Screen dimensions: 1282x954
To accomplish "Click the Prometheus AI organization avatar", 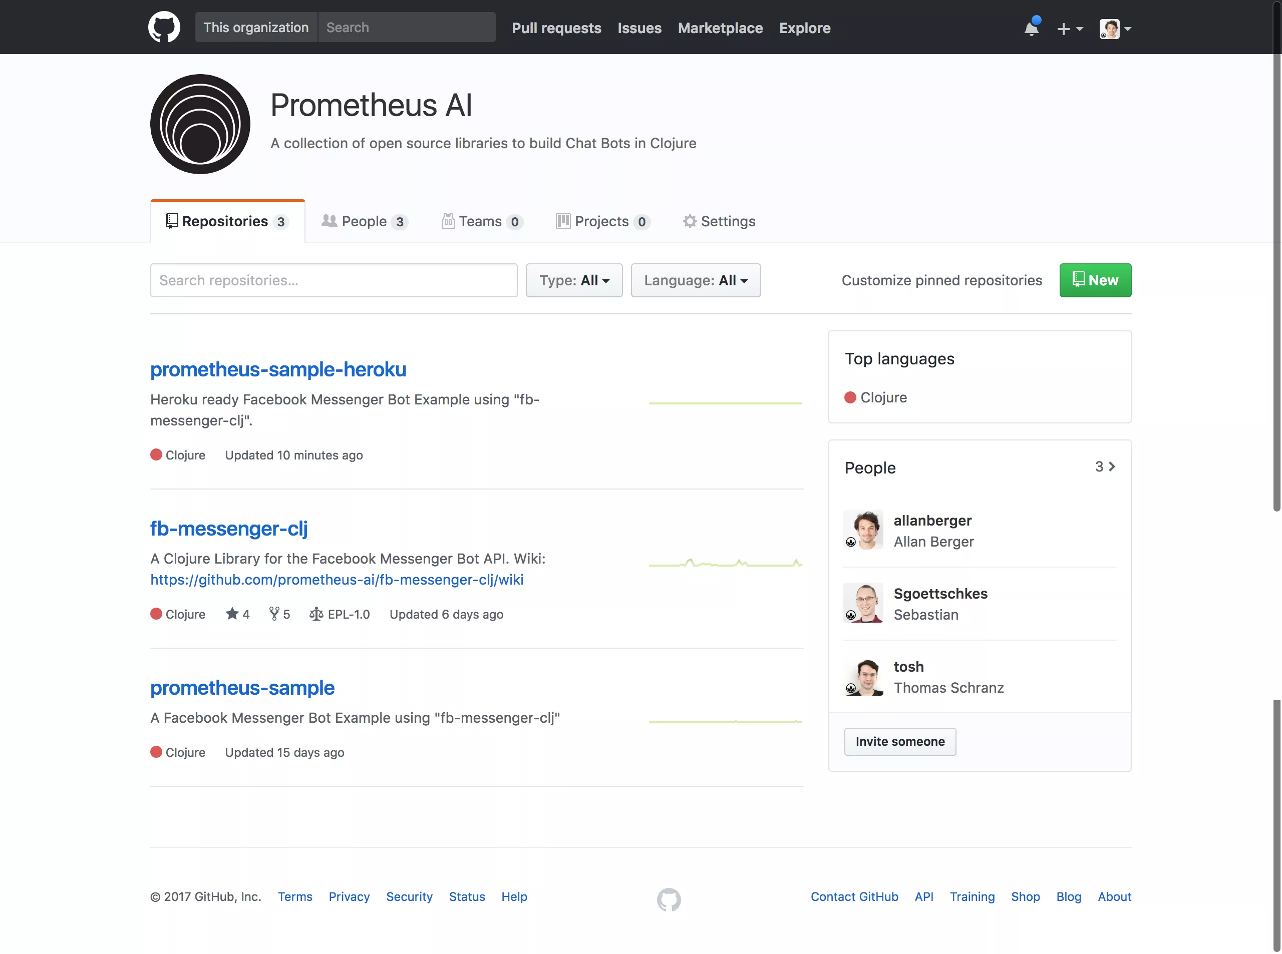I will (200, 124).
